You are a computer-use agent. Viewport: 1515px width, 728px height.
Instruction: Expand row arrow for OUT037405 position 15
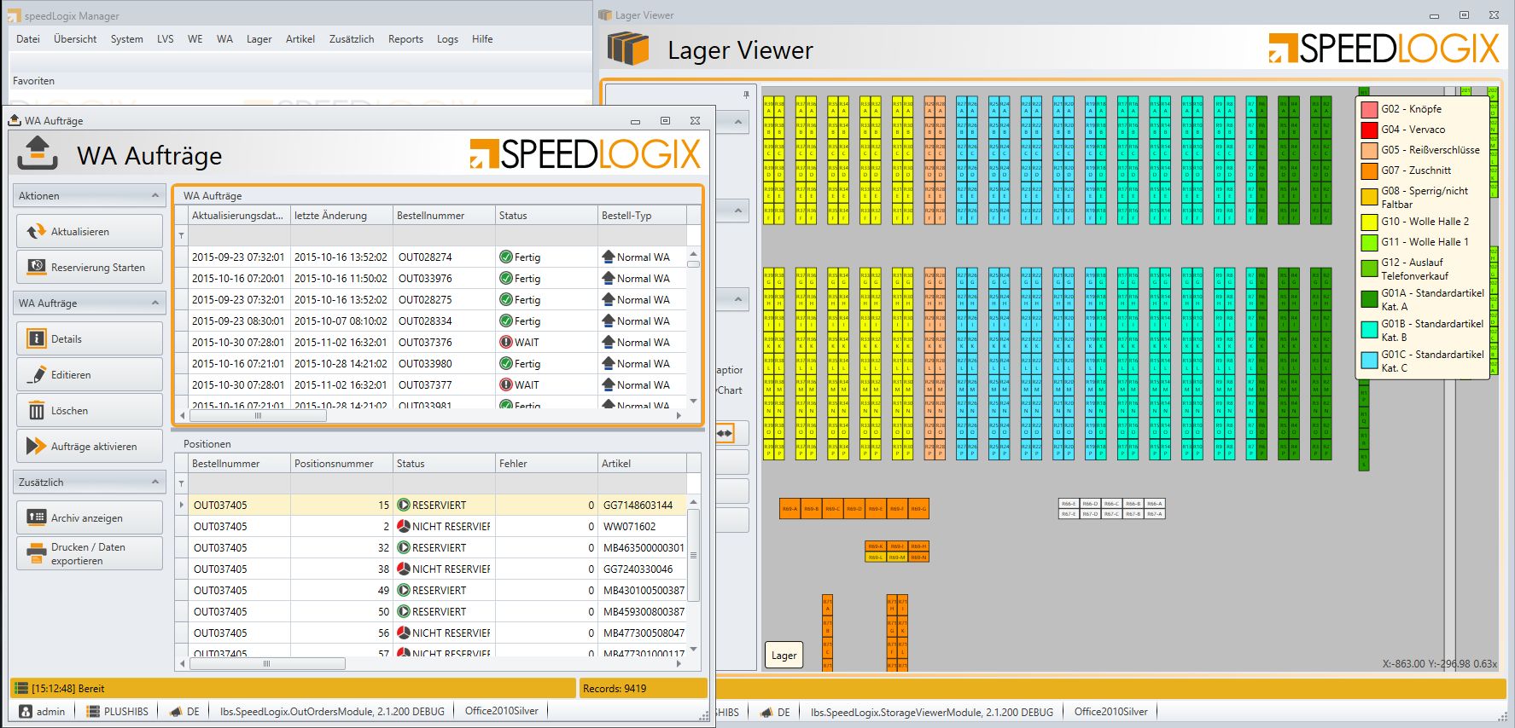181,505
